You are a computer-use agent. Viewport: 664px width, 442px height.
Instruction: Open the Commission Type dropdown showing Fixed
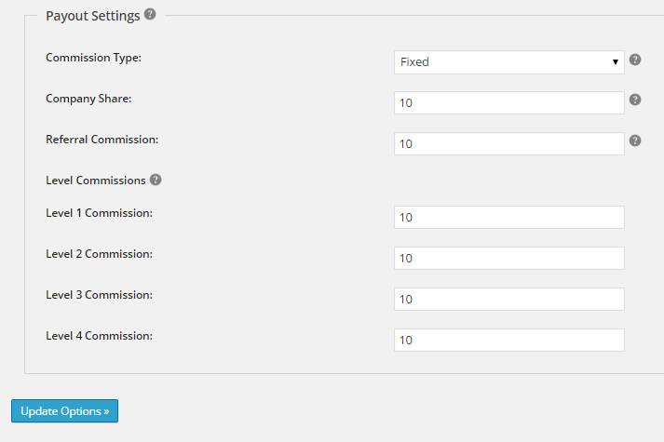(x=509, y=62)
